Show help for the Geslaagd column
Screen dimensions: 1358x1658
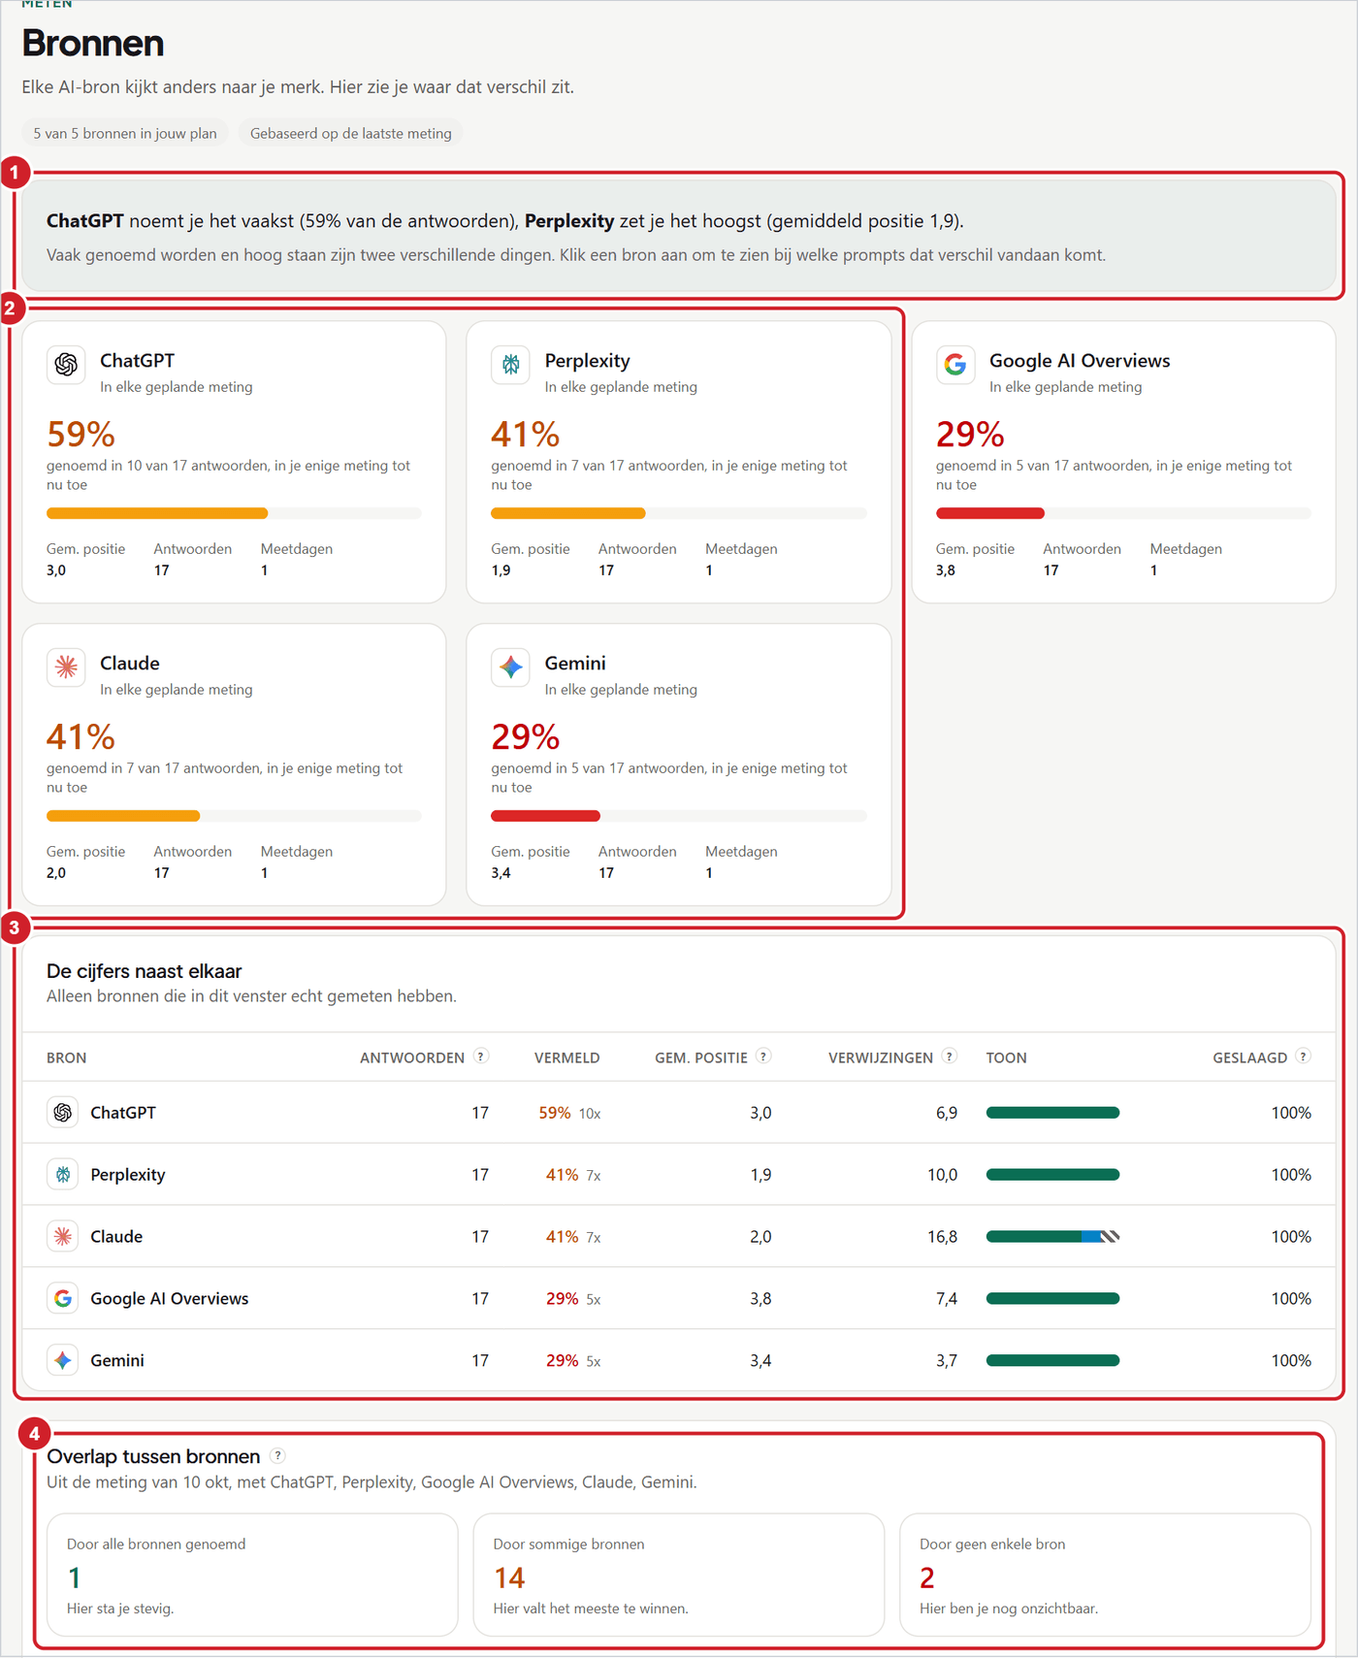tap(1304, 1057)
